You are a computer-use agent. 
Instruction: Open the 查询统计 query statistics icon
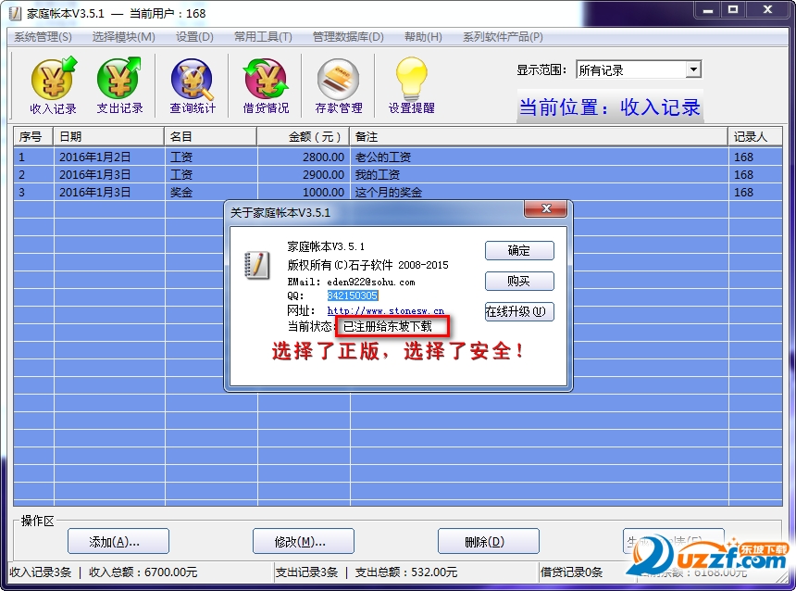pos(193,86)
